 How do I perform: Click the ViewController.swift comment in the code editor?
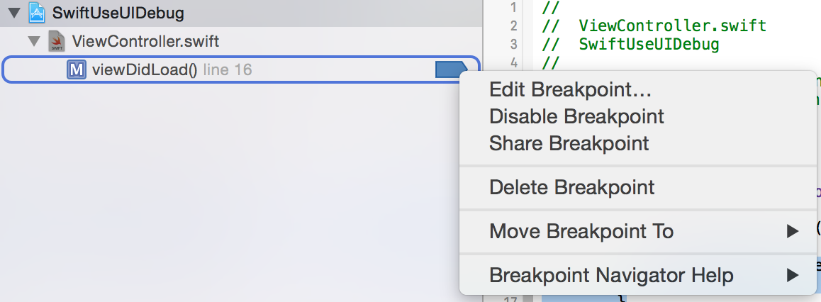point(672,26)
